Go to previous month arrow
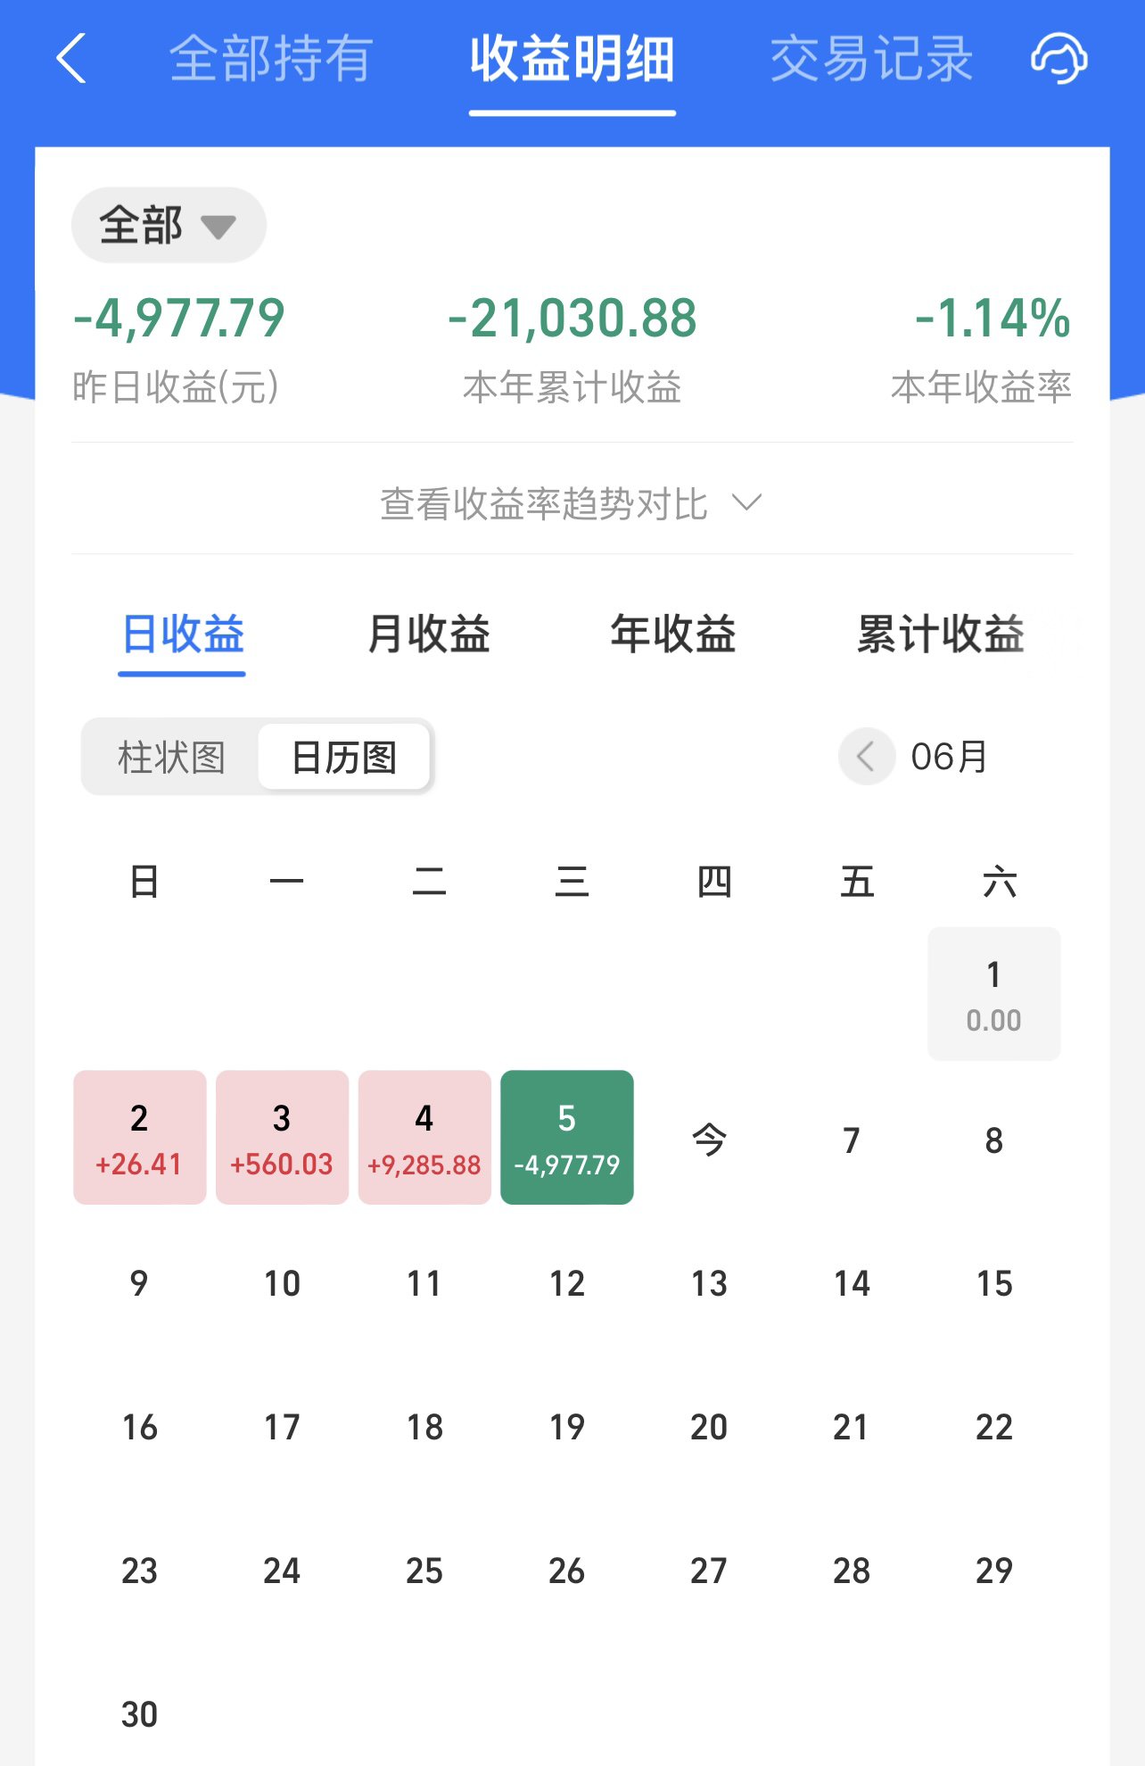 pos(866,757)
